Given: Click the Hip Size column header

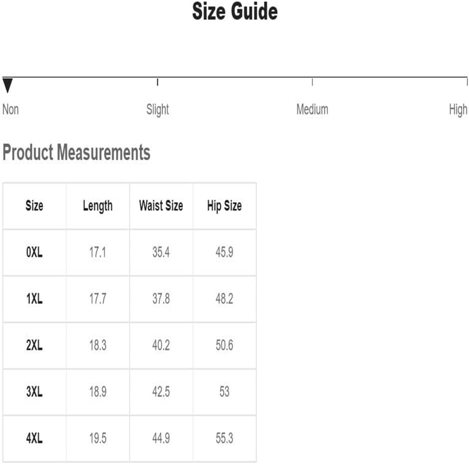Looking at the screenshot, I should [224, 206].
